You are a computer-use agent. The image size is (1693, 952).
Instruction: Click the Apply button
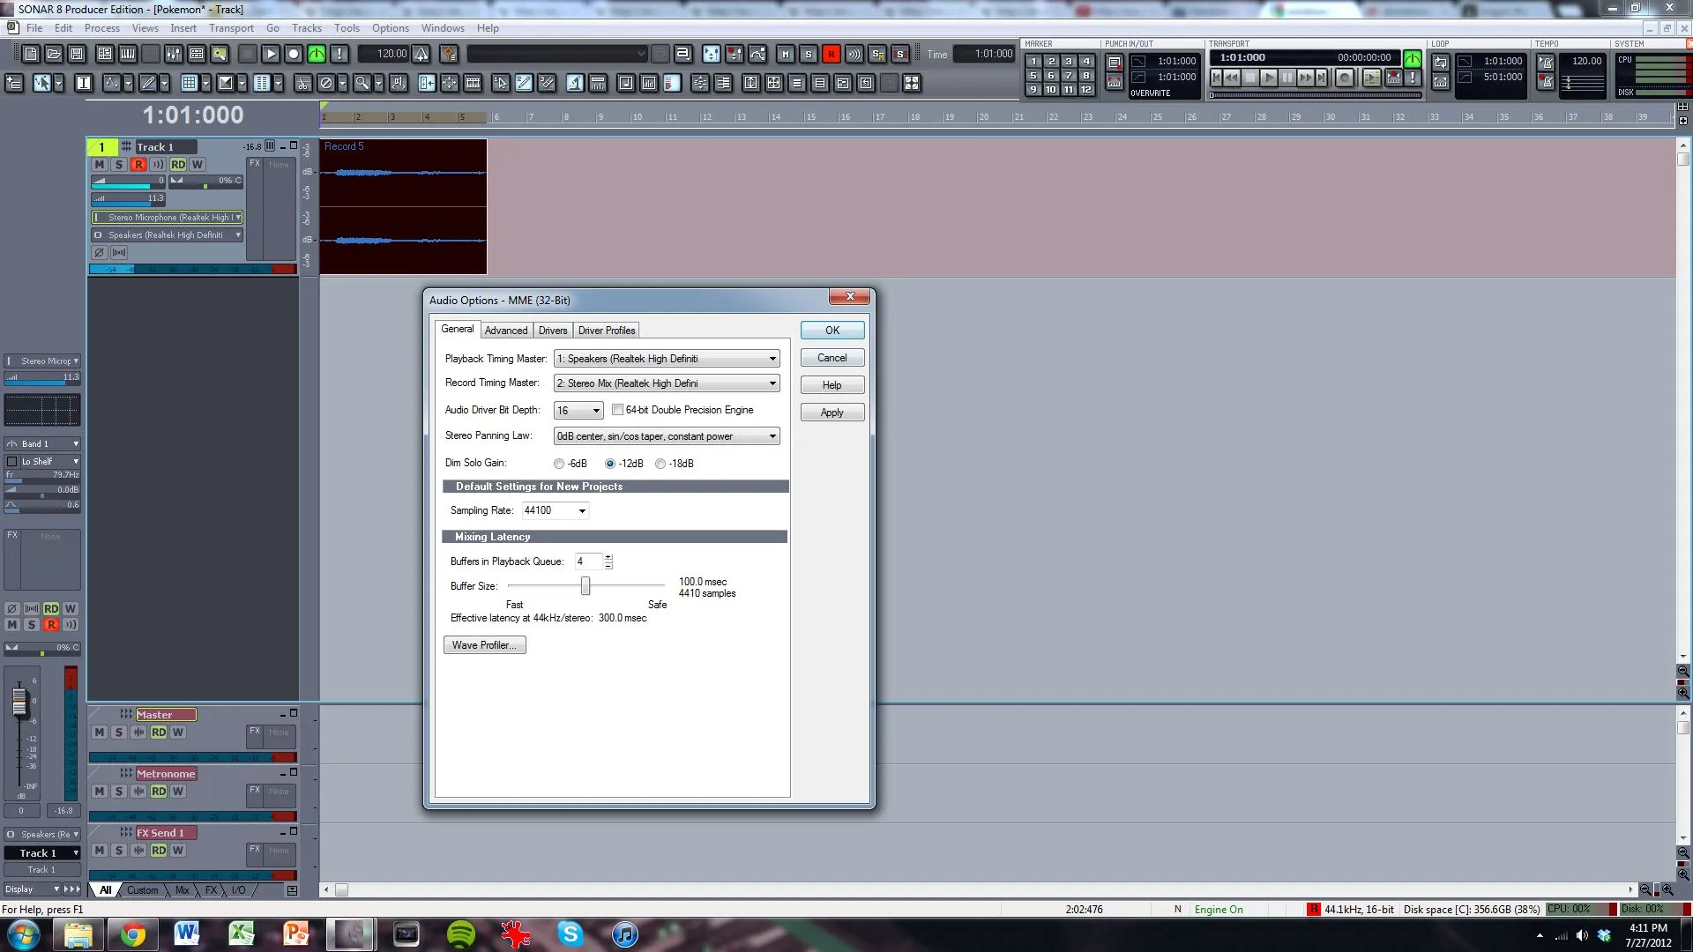(832, 413)
